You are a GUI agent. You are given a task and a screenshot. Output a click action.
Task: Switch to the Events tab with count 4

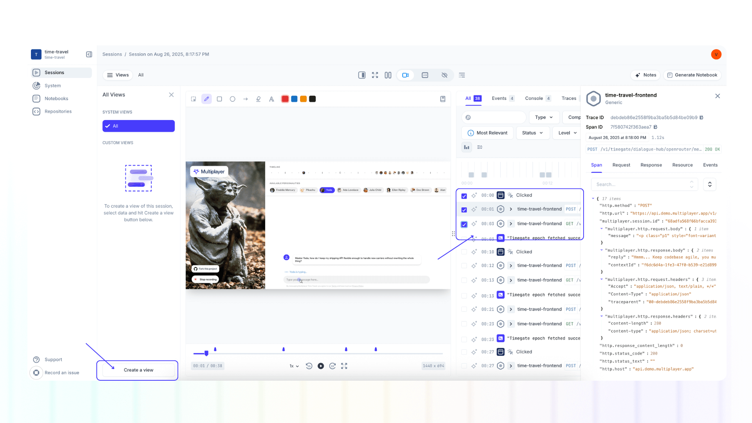[503, 98]
